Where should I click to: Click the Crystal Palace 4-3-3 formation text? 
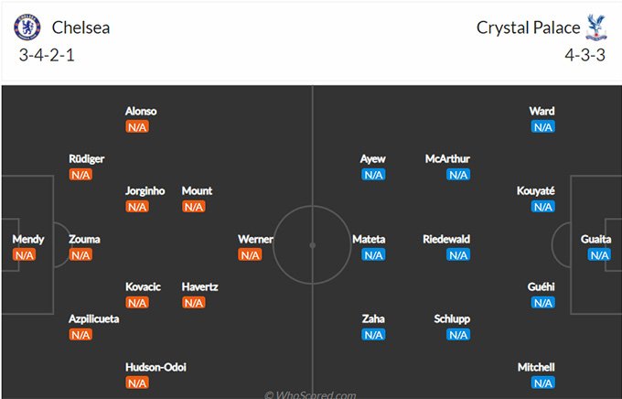585,55
